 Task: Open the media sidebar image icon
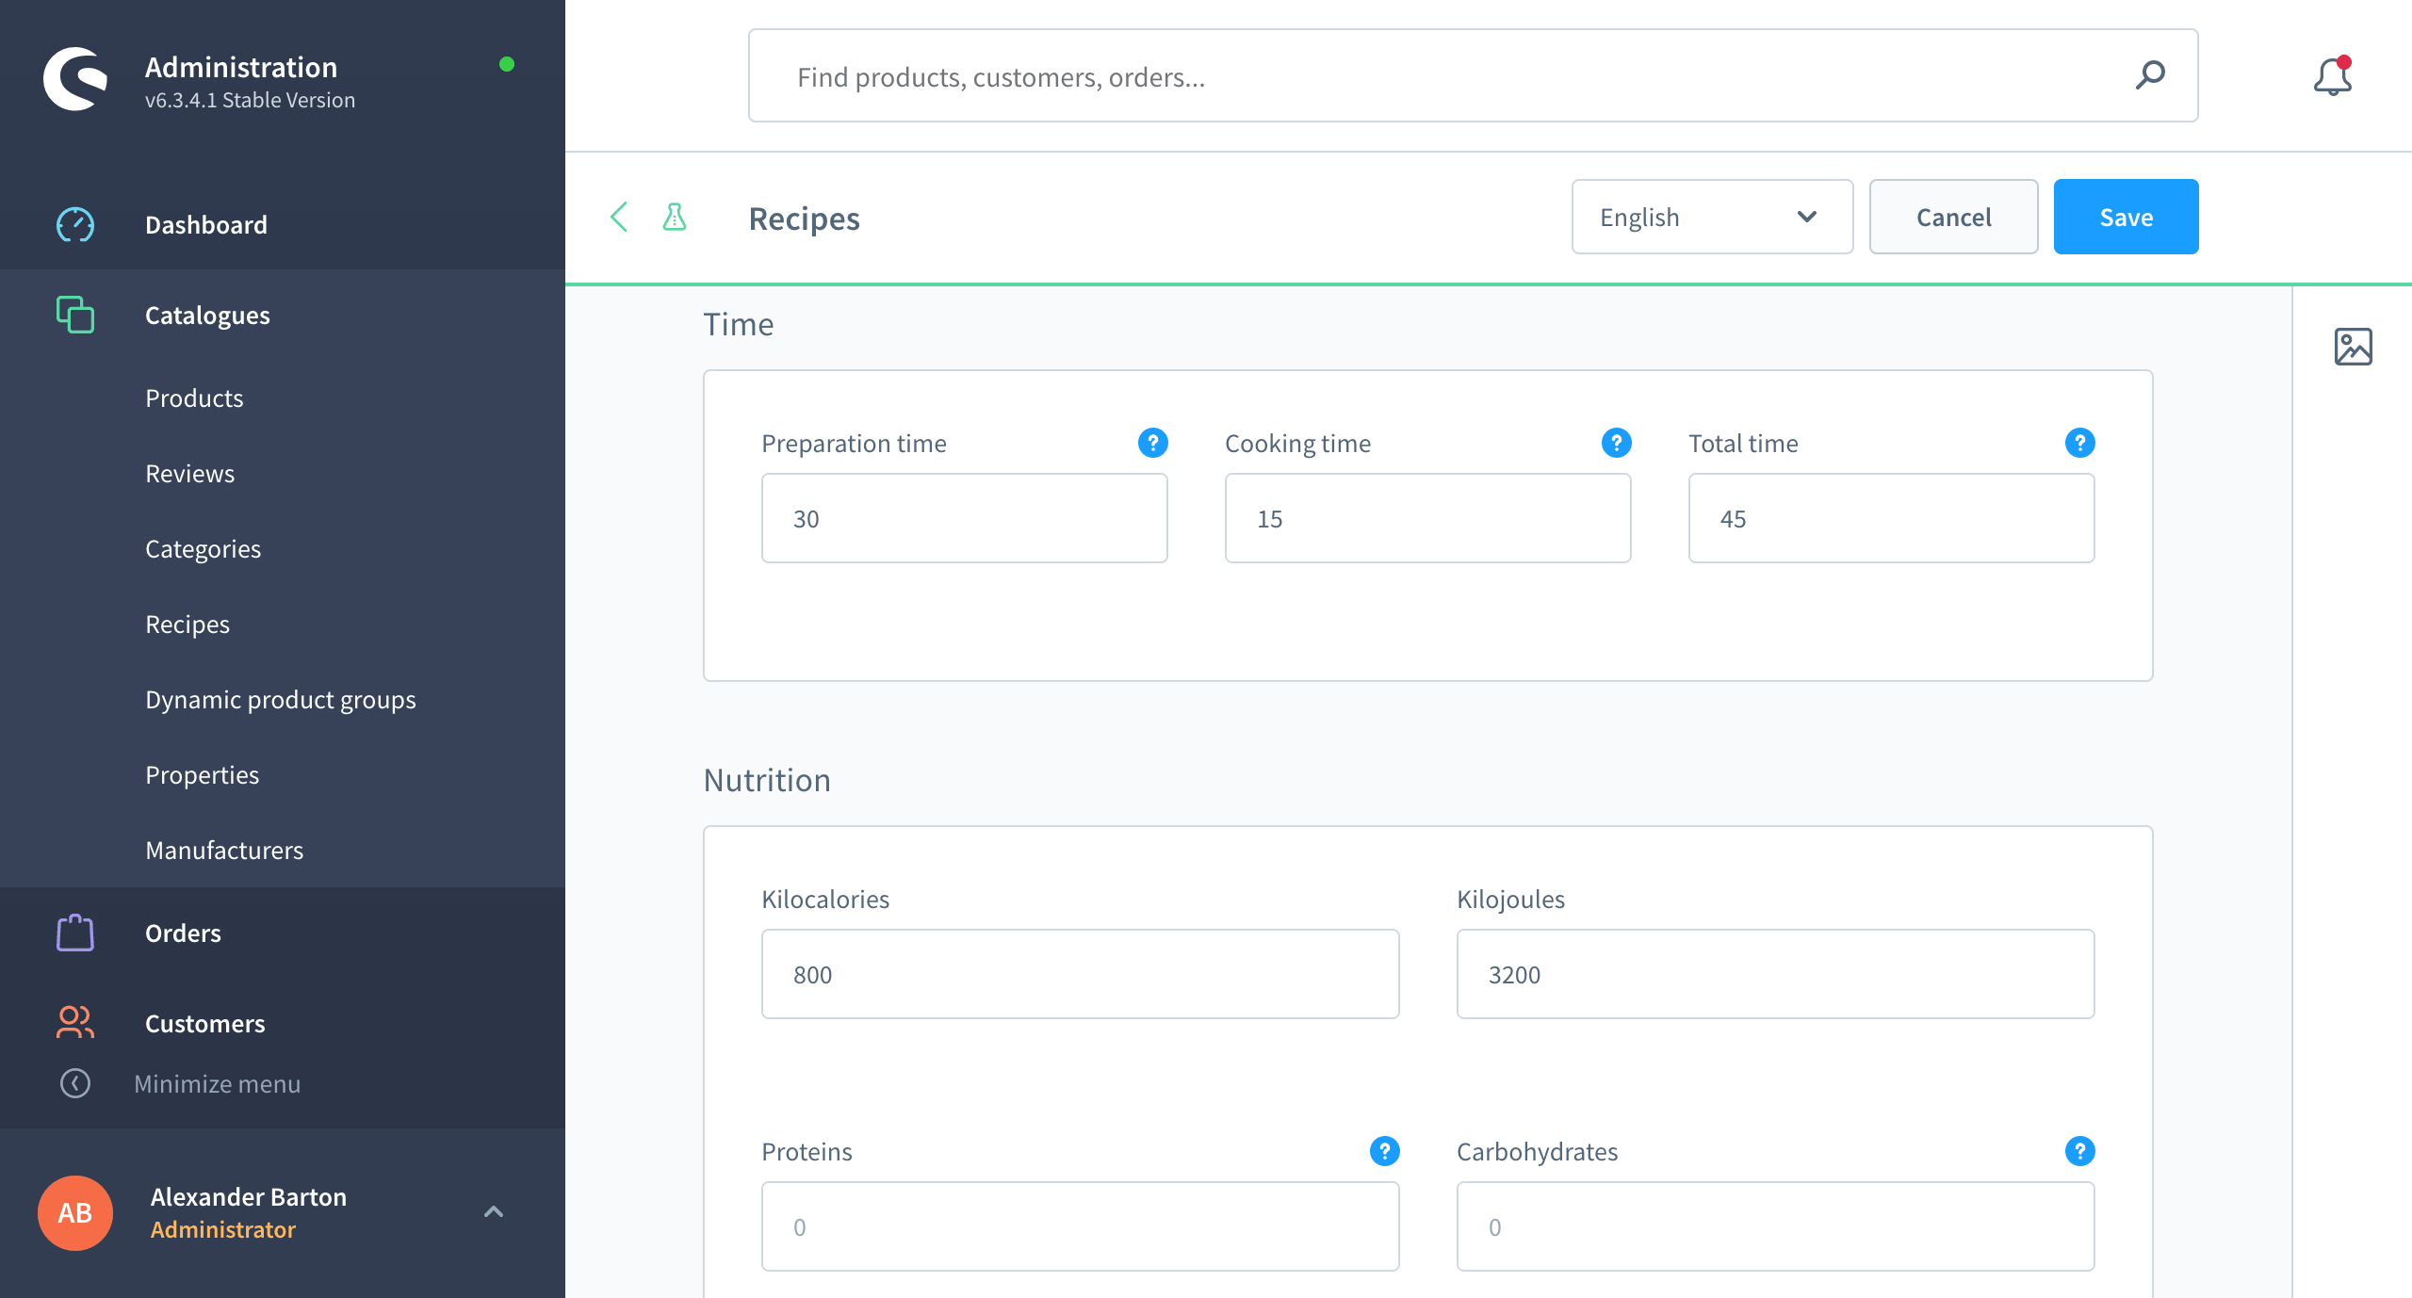(2353, 347)
